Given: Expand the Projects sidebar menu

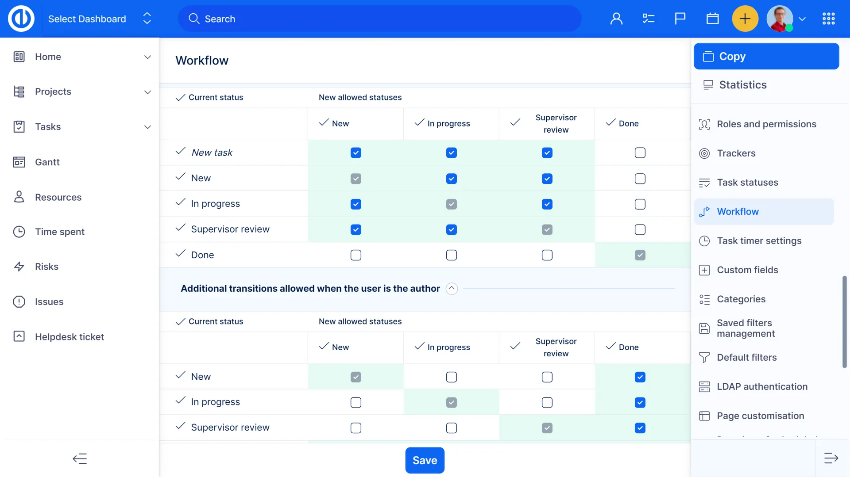Looking at the screenshot, I should (x=147, y=92).
